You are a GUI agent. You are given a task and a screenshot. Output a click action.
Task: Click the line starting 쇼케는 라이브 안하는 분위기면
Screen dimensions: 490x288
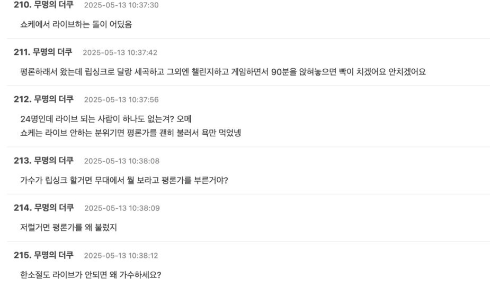[x=130, y=133]
